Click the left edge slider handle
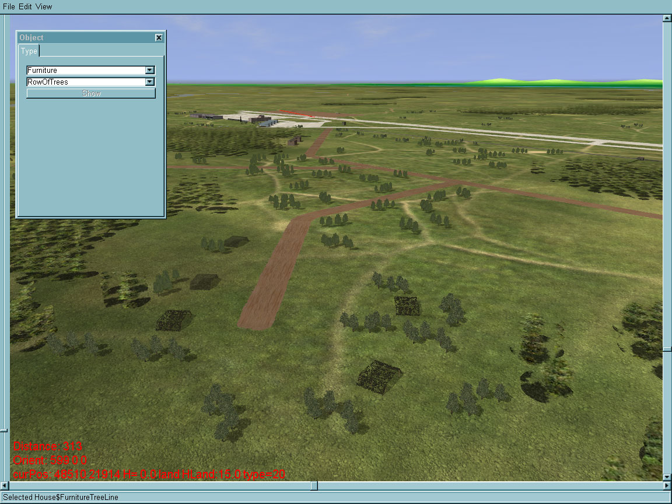The image size is (672, 504). [3, 430]
